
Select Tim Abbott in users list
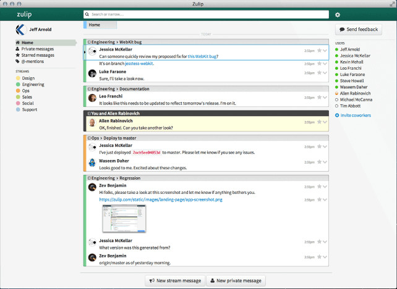350,106
